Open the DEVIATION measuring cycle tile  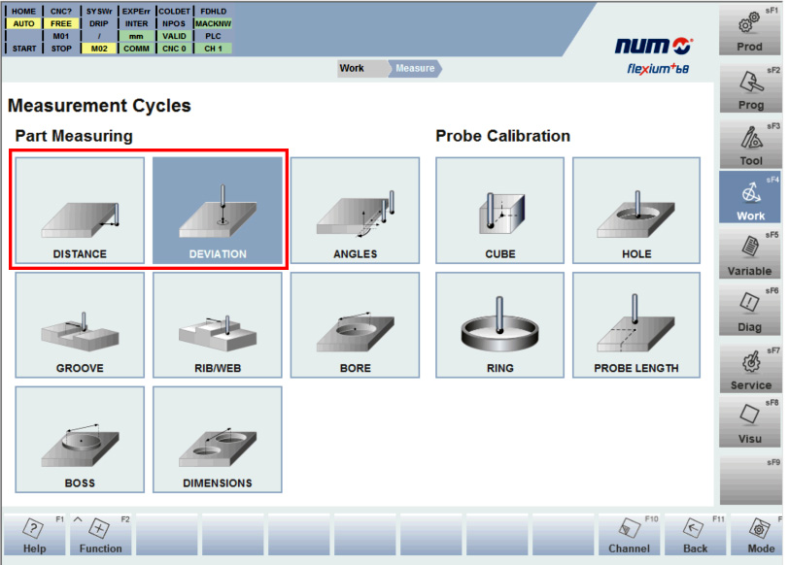[218, 211]
